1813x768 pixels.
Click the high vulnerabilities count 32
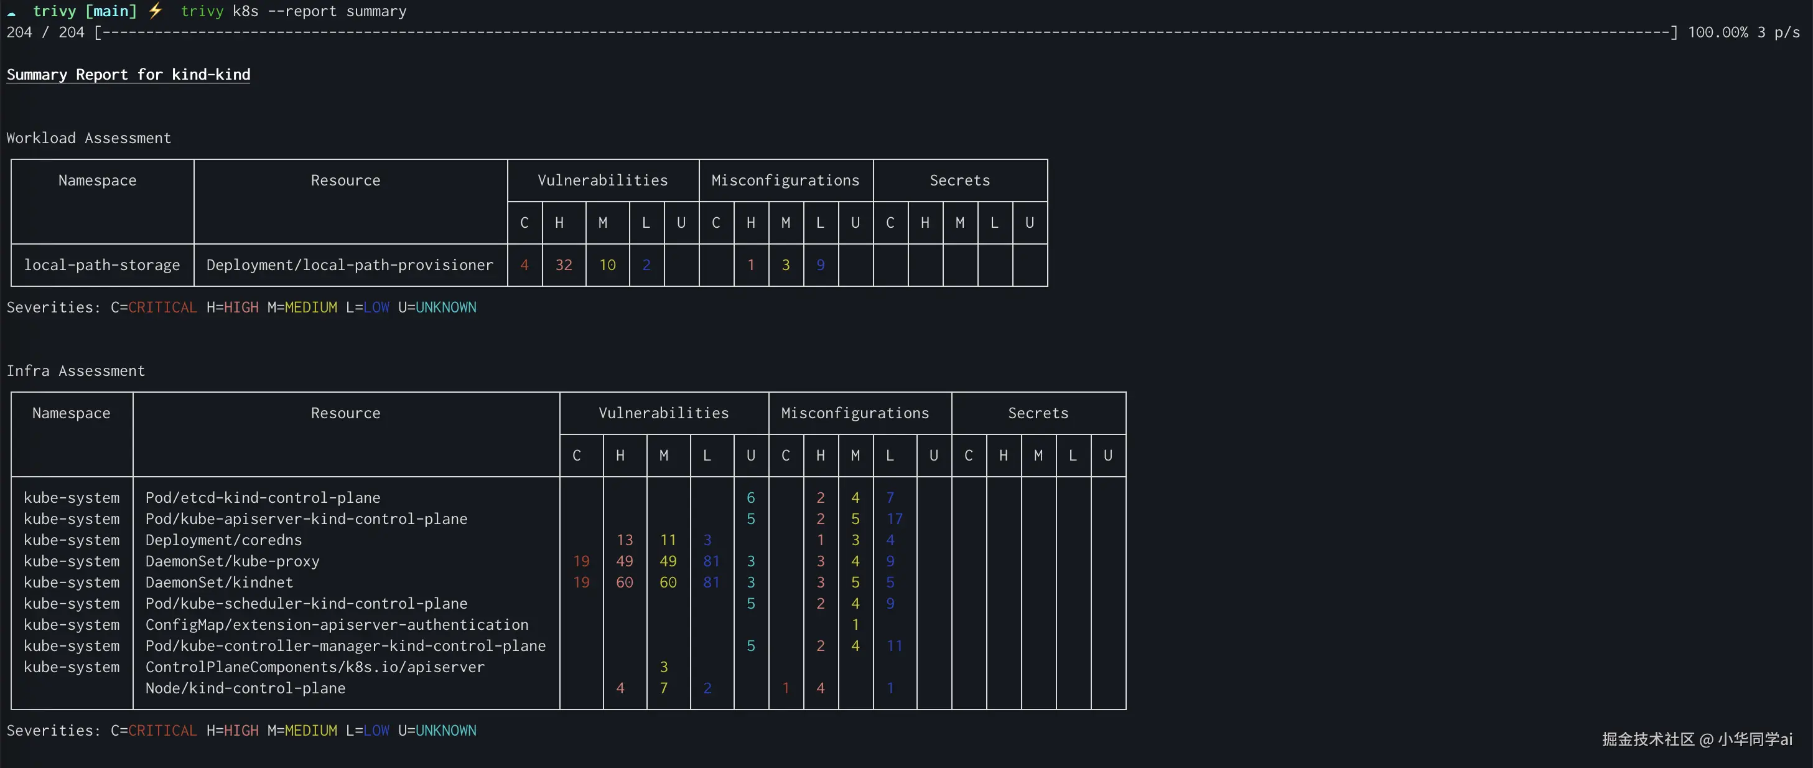point(563,265)
